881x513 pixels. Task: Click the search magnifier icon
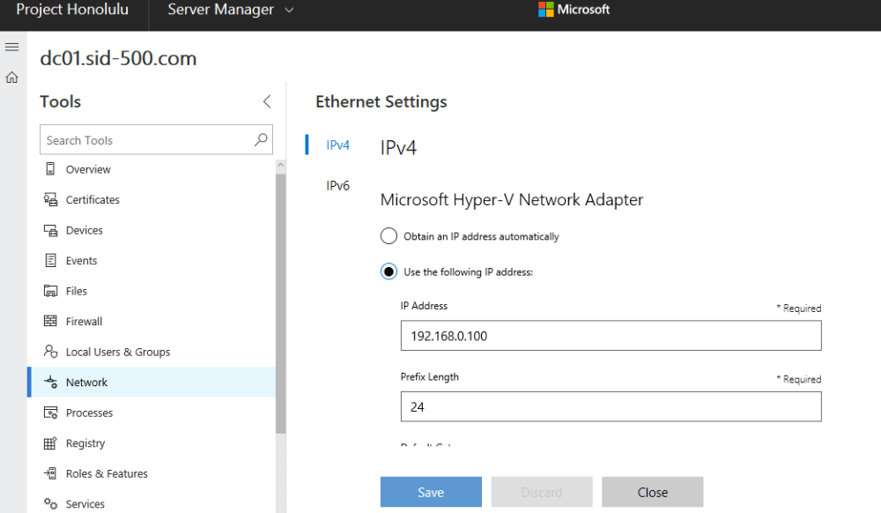point(261,139)
